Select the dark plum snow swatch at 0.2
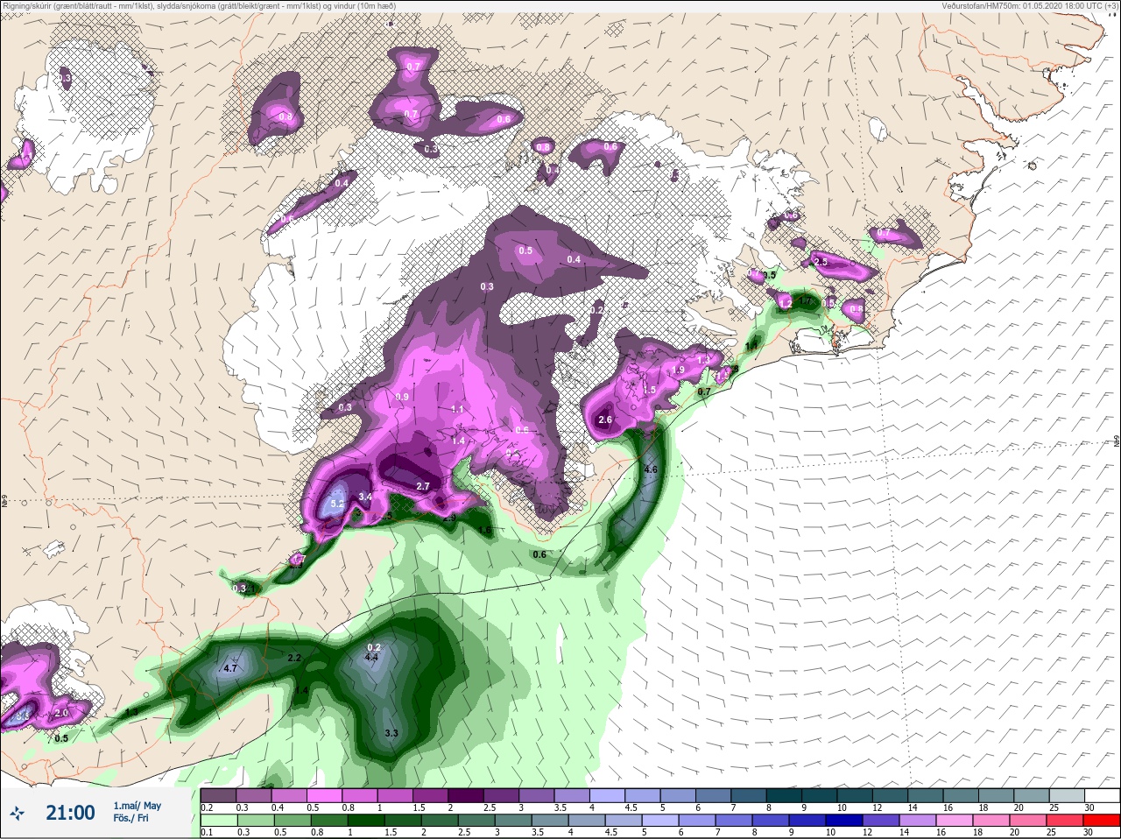Viewport: 1121px width, 839px height. pos(217,796)
